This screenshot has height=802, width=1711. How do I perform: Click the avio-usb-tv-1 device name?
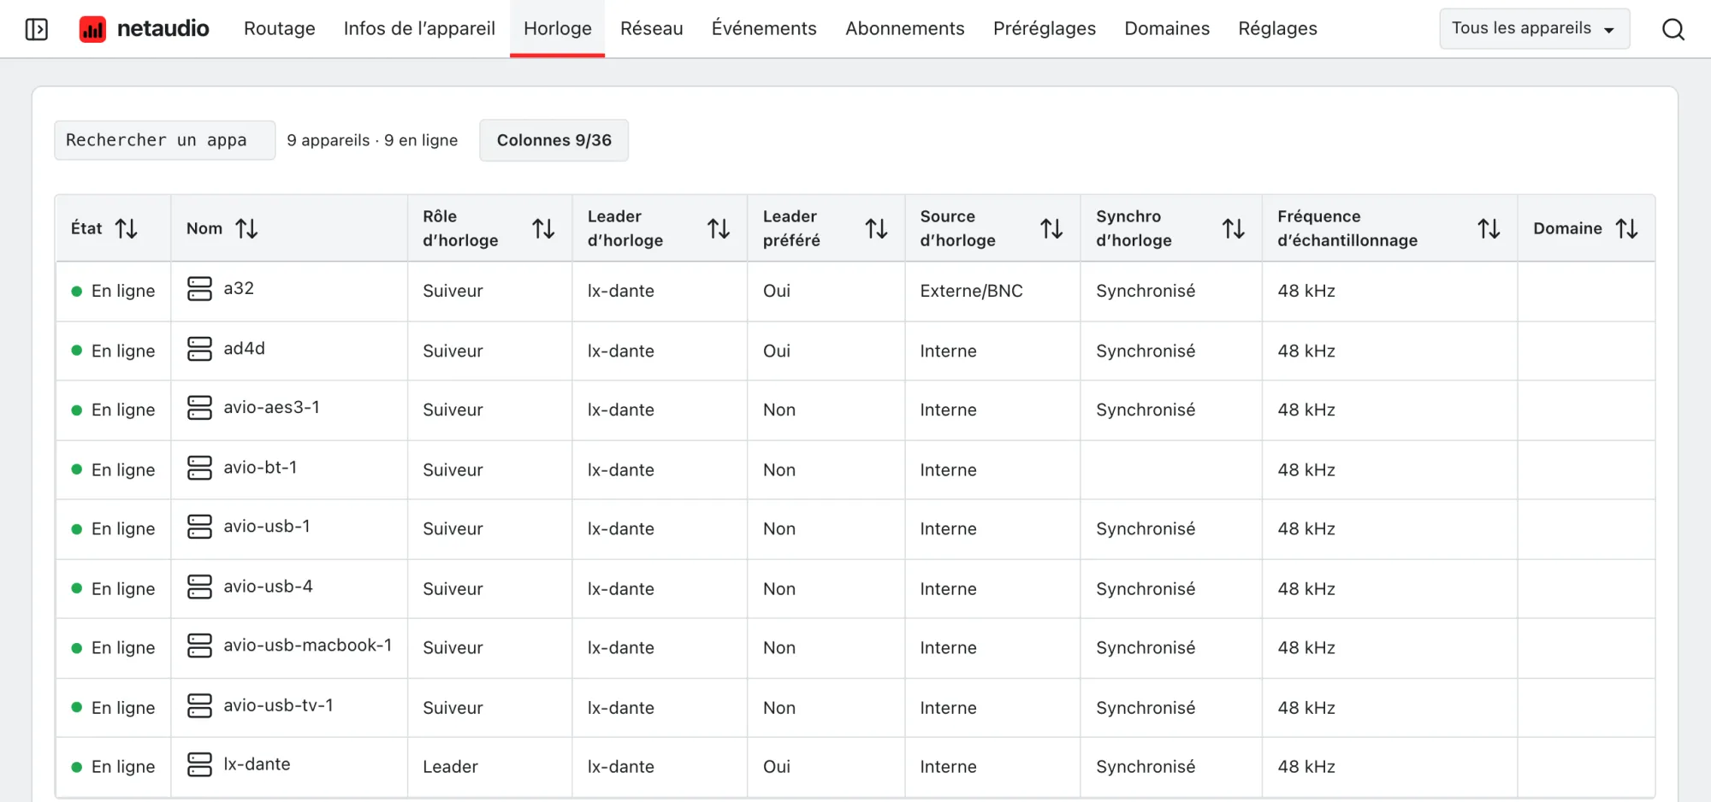[x=279, y=705]
